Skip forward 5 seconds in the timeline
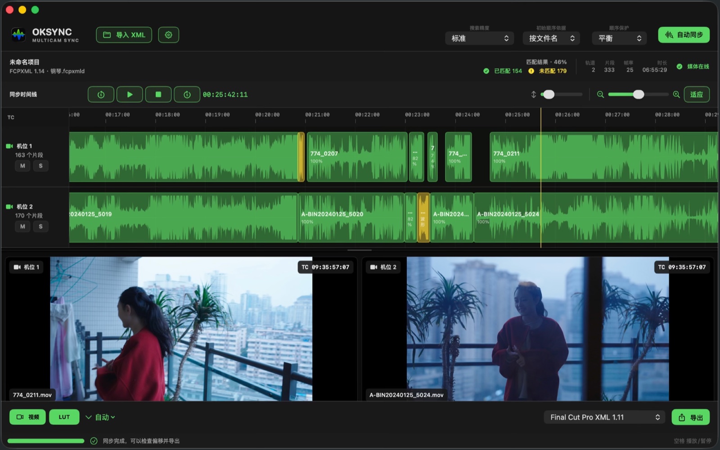720x450 pixels. coord(187,94)
